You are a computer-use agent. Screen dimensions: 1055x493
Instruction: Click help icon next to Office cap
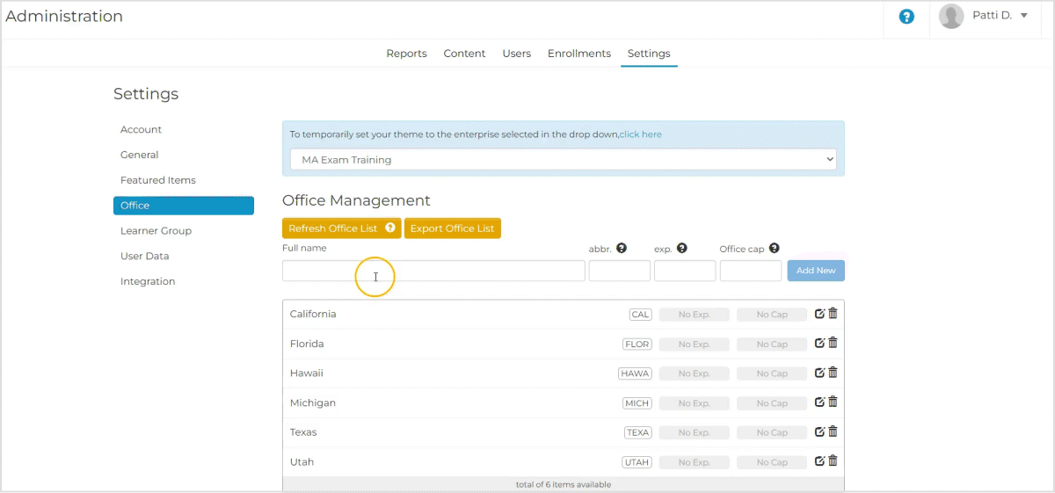pyautogui.click(x=775, y=249)
